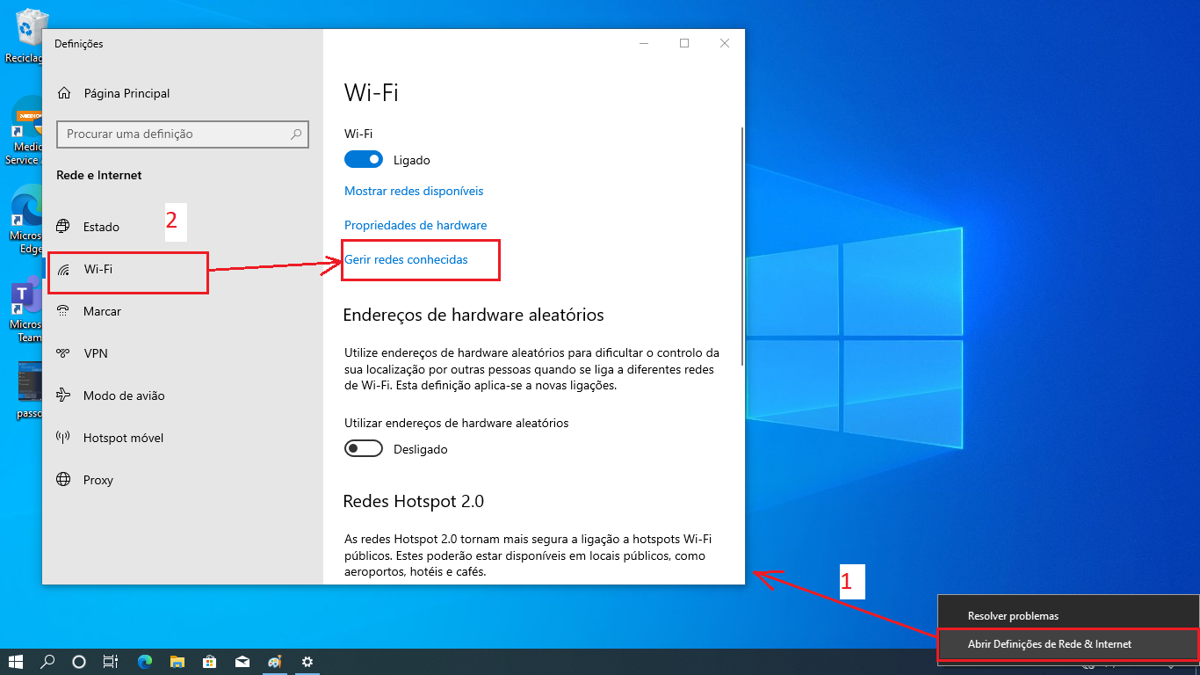Viewport: 1200px width, 675px height.
Task: Open Propriedades de hardware link
Action: (x=416, y=225)
